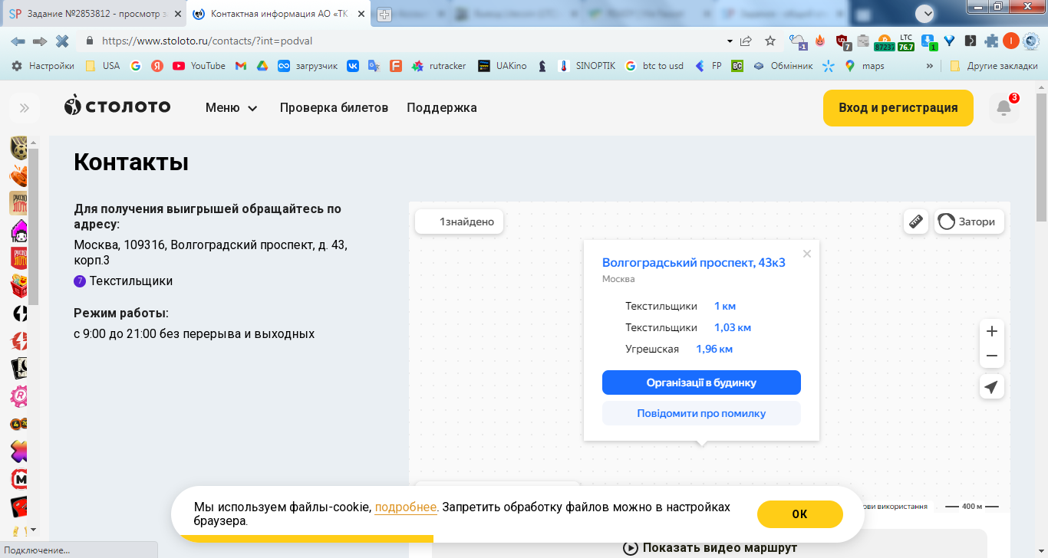Open the подробнее cookie link

[x=406, y=507]
